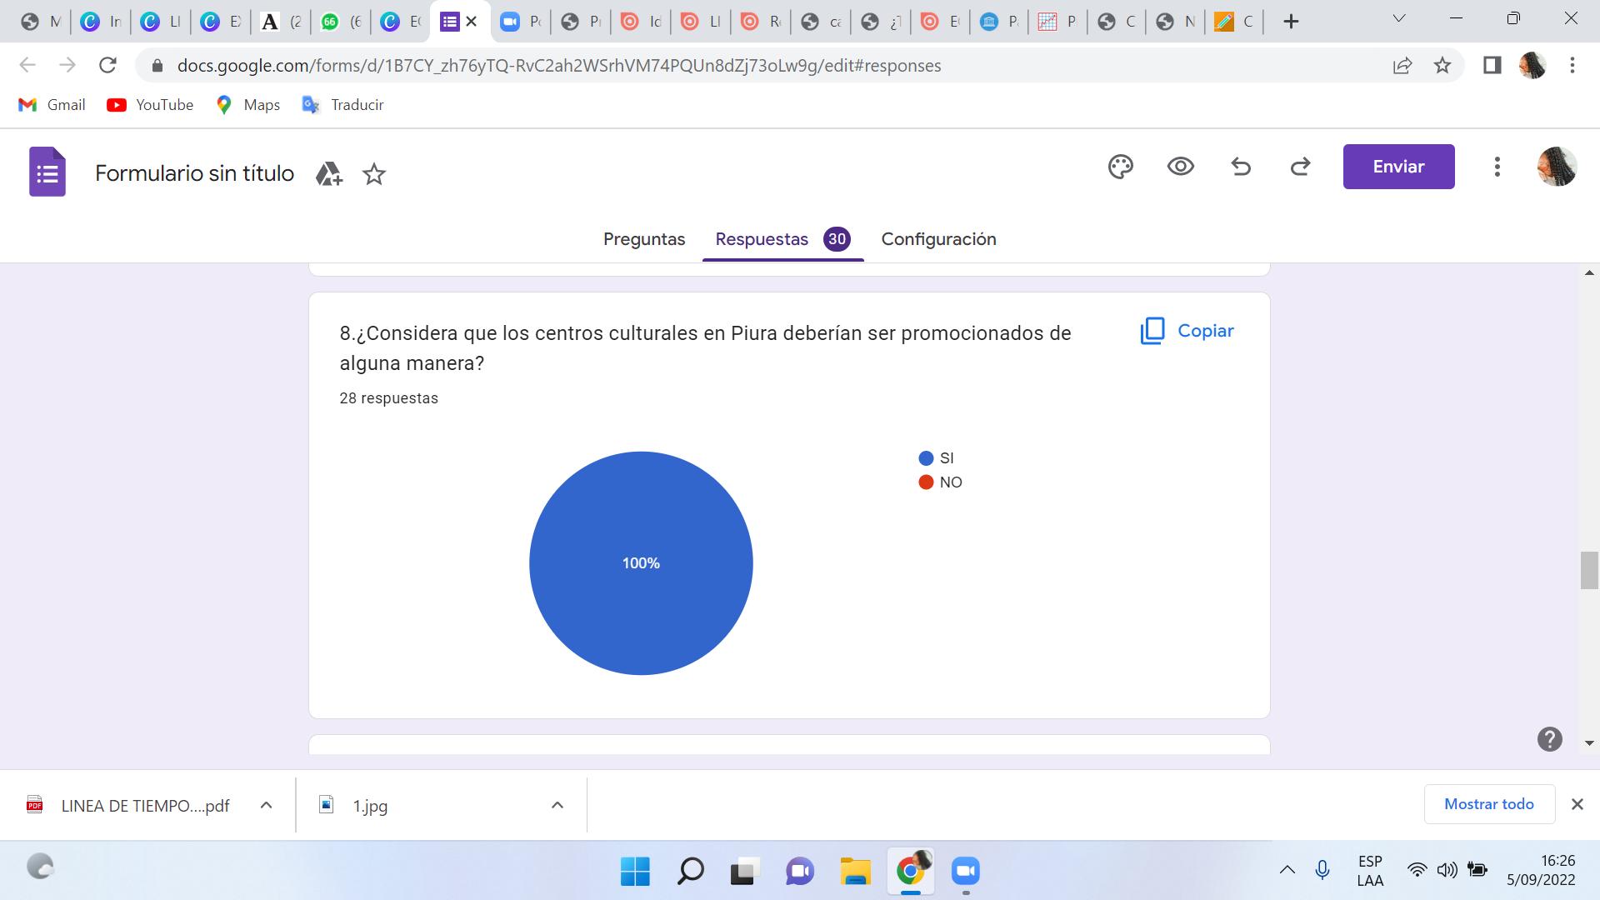Open the Gmail bookmark
This screenshot has width=1600, height=900.
(52, 105)
